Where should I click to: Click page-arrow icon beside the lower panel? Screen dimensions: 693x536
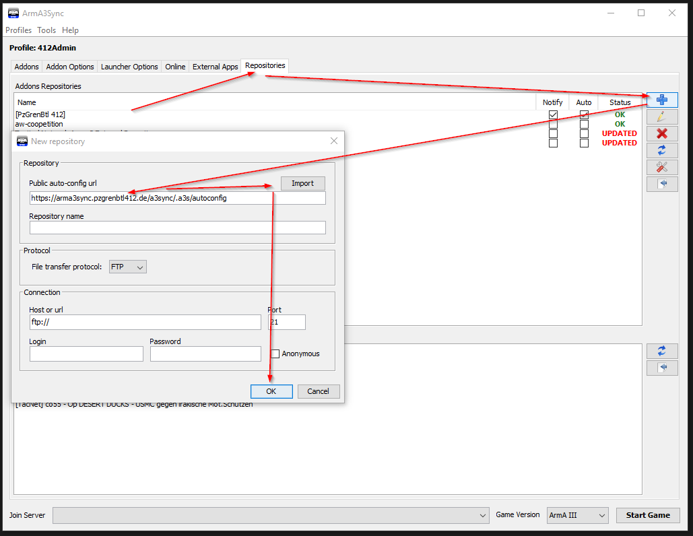pos(661,368)
